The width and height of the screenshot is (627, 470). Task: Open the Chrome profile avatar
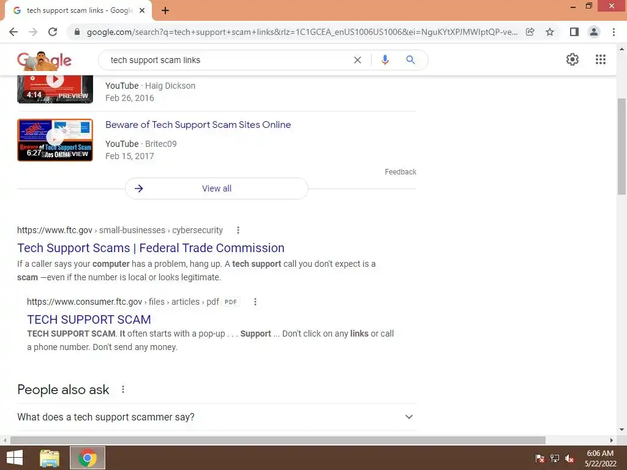[594, 32]
